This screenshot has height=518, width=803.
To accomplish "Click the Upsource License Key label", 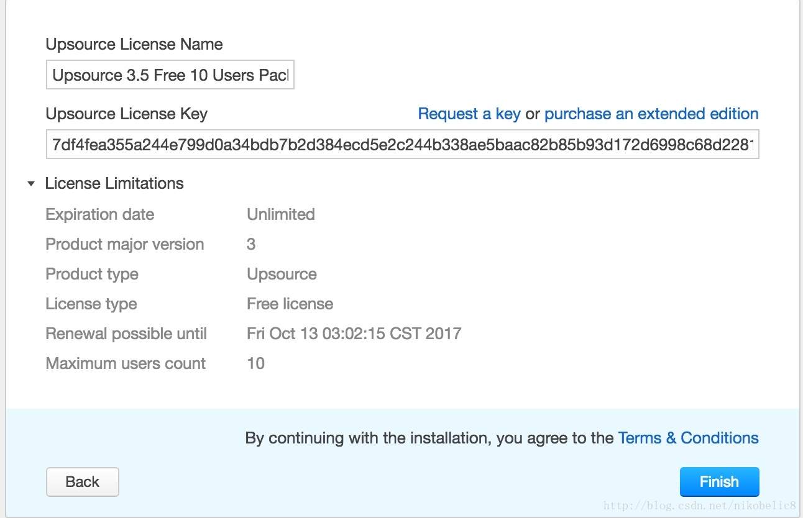I will (126, 114).
